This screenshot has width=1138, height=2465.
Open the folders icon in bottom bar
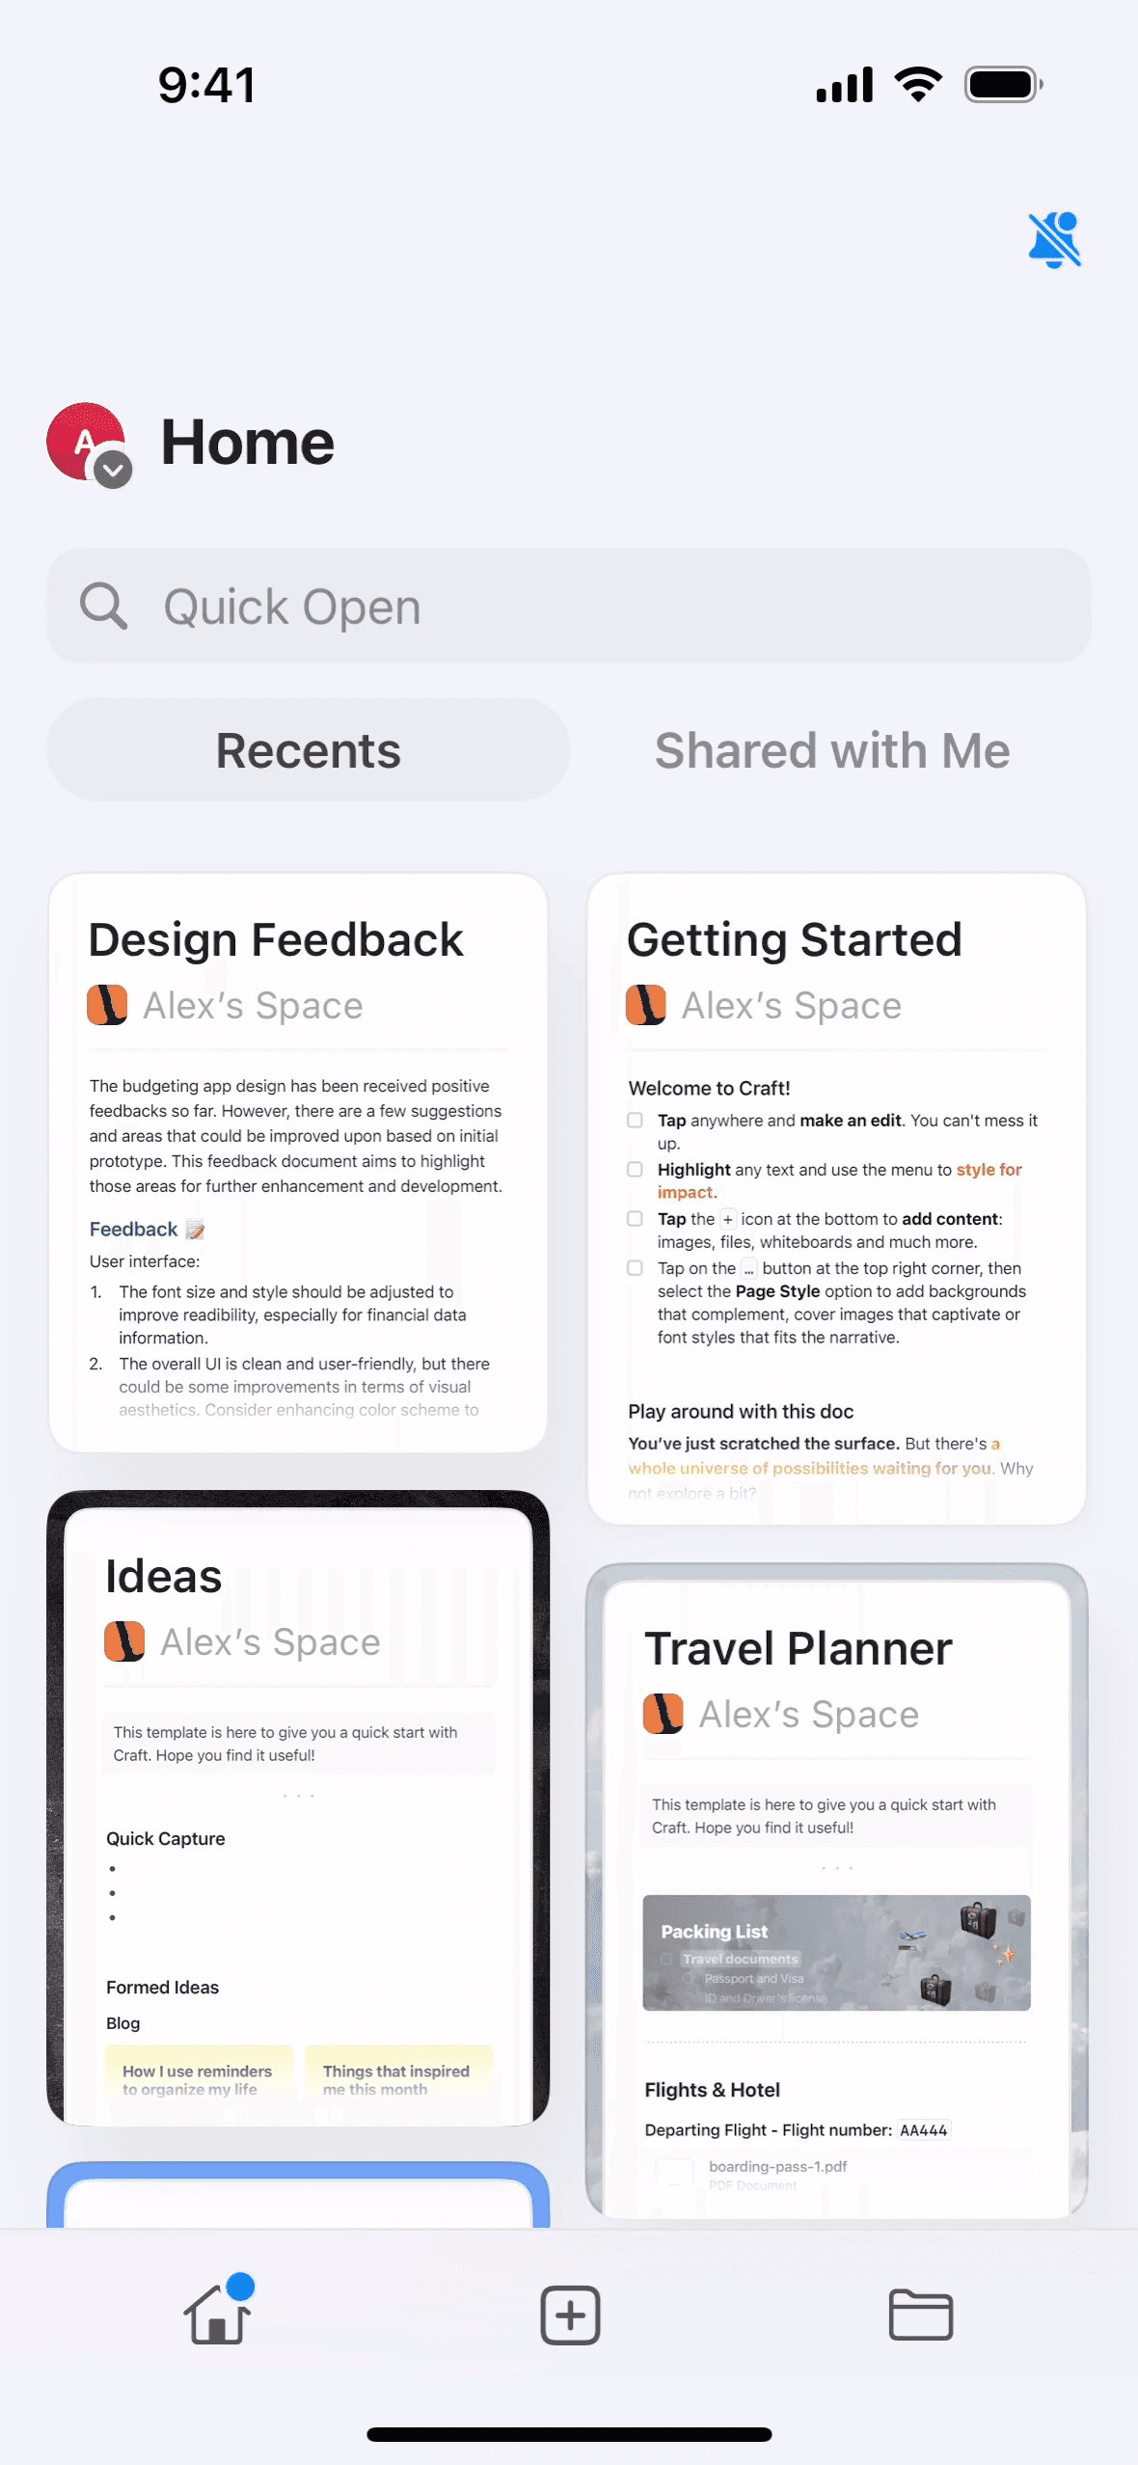(x=920, y=2315)
